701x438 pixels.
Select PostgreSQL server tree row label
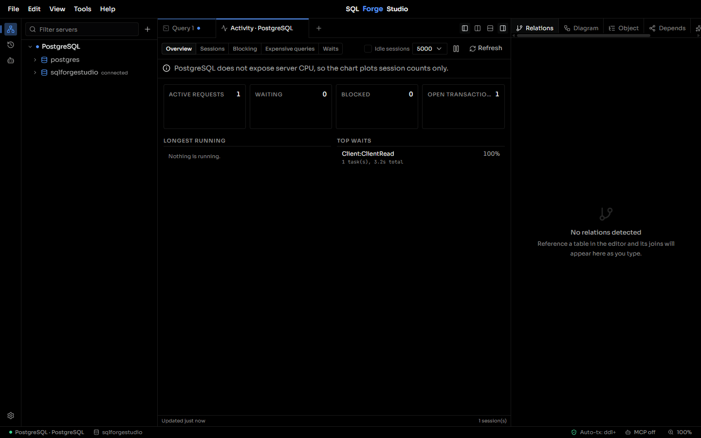coord(61,47)
